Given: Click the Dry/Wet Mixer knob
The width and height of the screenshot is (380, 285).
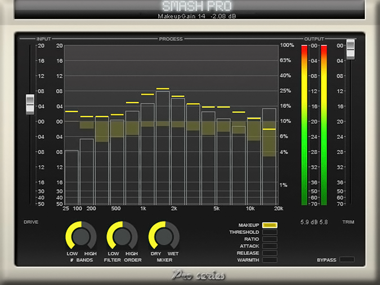Looking at the screenshot, I should (160, 235).
